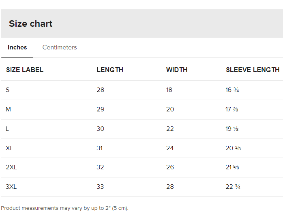Screen dimensions: 283x222
Task: Click the length value 33 for 3XL
Action: pyautogui.click(x=100, y=187)
